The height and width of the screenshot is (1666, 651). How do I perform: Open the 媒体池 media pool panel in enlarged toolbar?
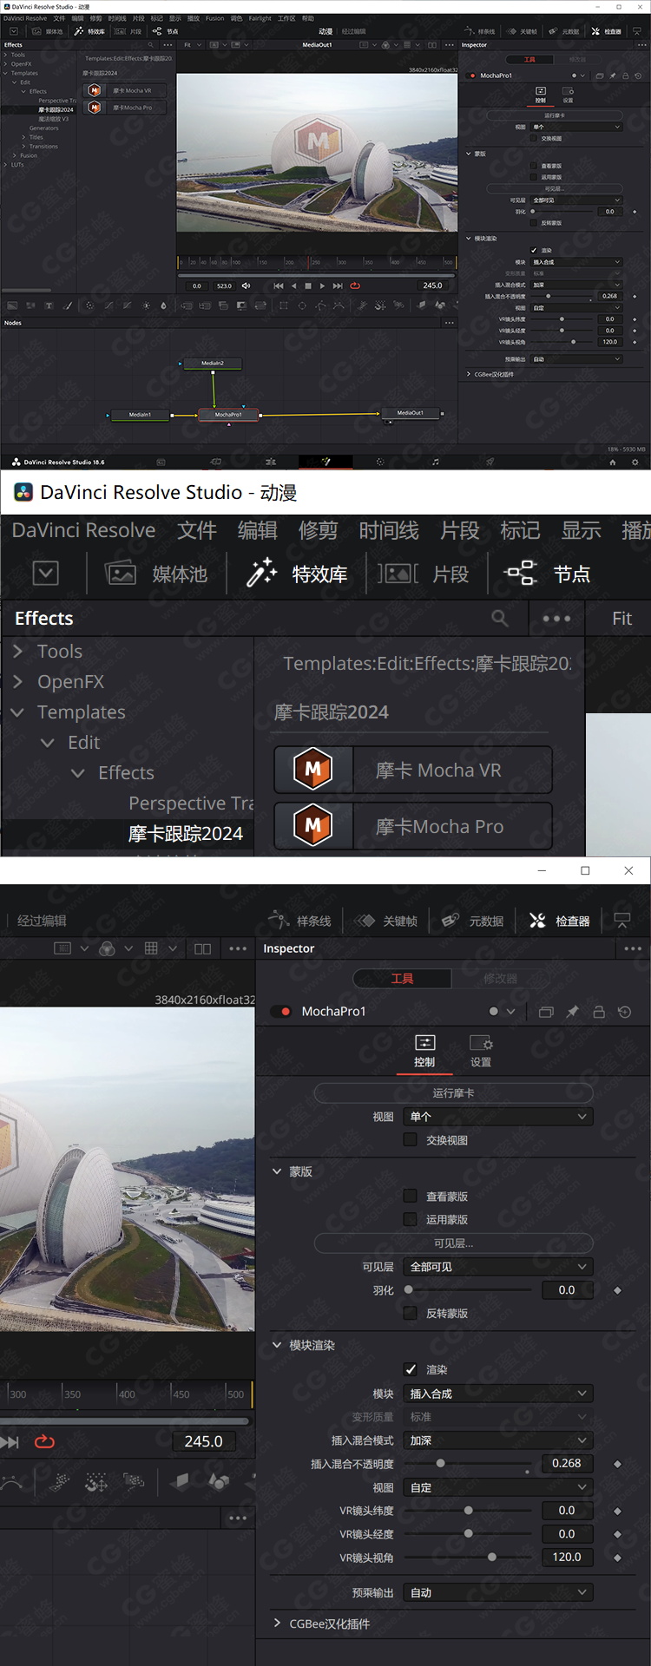pyautogui.click(x=156, y=574)
